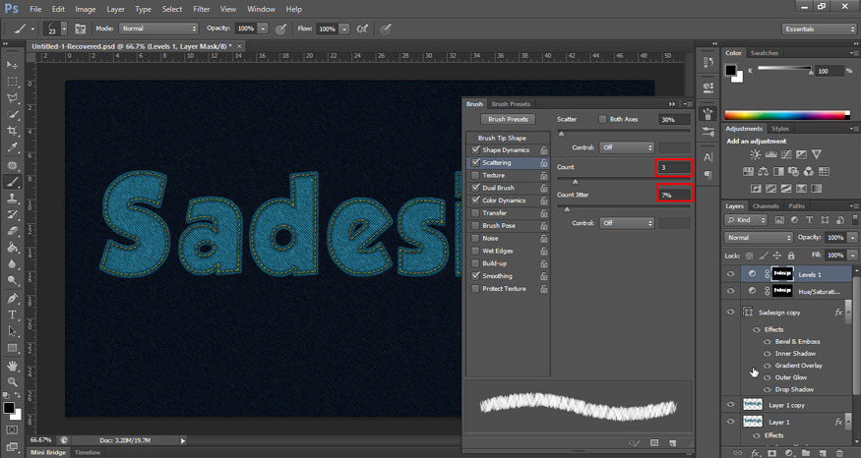
Task: Enable the Both Axes checkbox
Action: pyautogui.click(x=602, y=119)
